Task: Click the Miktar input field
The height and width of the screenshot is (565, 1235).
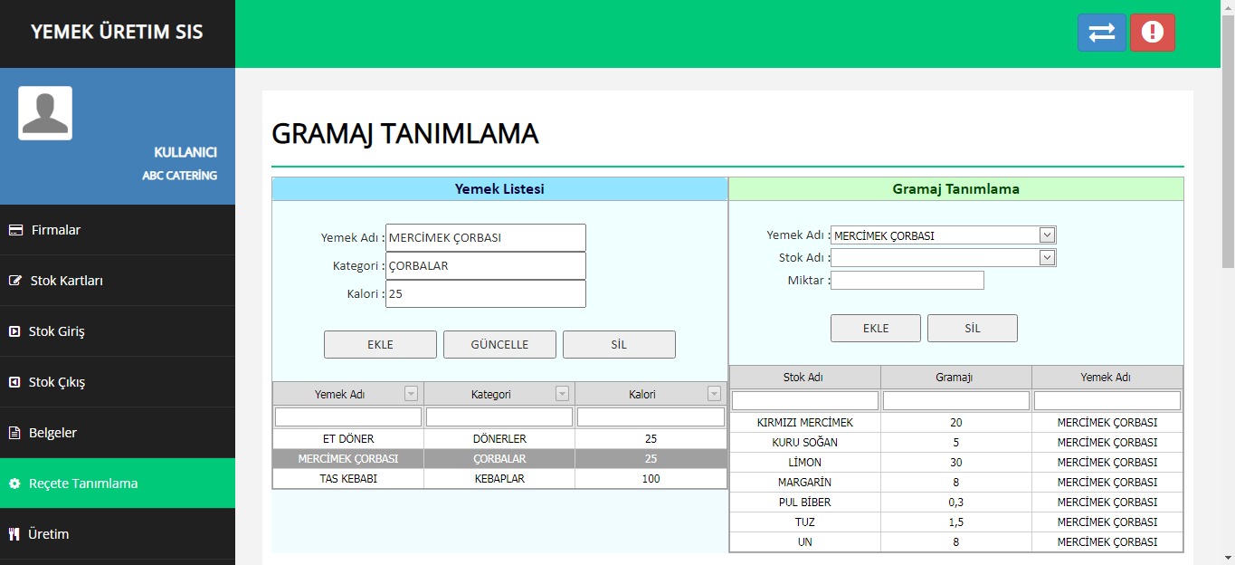Action: coord(907,281)
